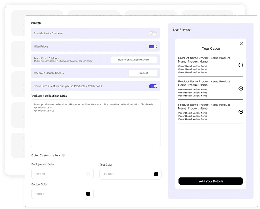Image resolution: width=260 pixels, height=209 pixels.
Task: Click the Live Preview heading
Action: click(x=182, y=30)
